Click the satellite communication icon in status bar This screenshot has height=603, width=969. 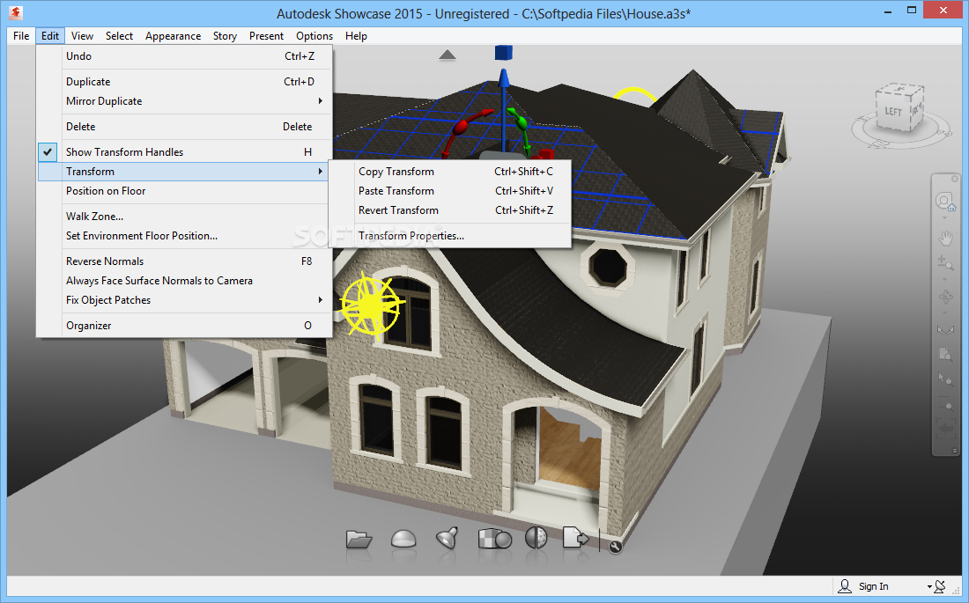tap(940, 585)
